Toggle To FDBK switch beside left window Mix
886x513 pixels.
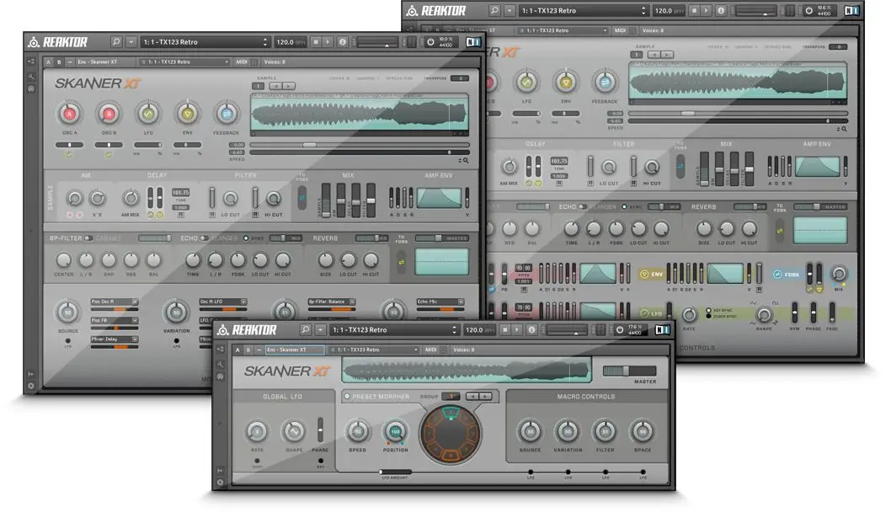pos(302,197)
